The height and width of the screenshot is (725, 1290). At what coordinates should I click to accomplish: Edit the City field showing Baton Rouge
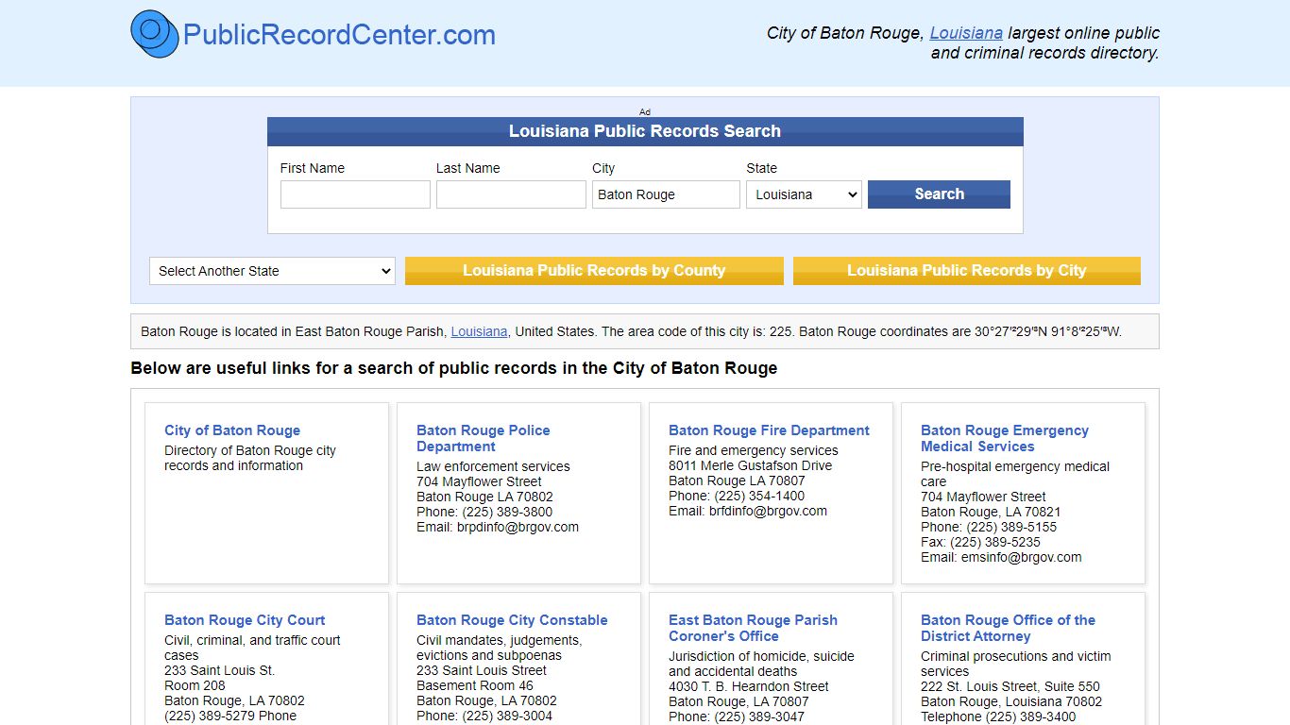click(666, 194)
